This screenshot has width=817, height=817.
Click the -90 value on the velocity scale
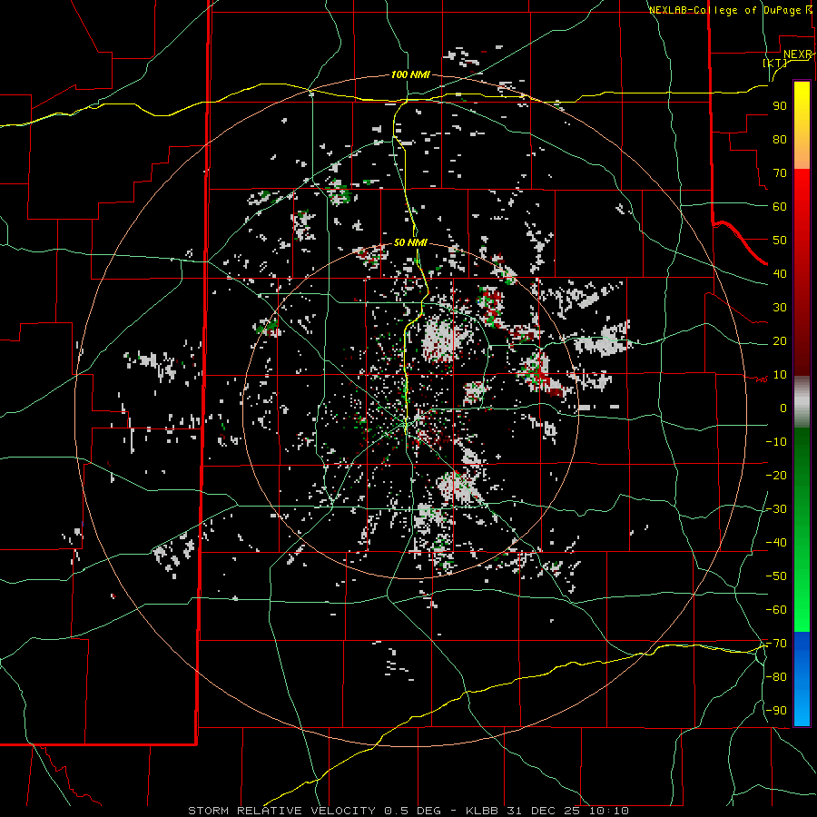coord(776,711)
